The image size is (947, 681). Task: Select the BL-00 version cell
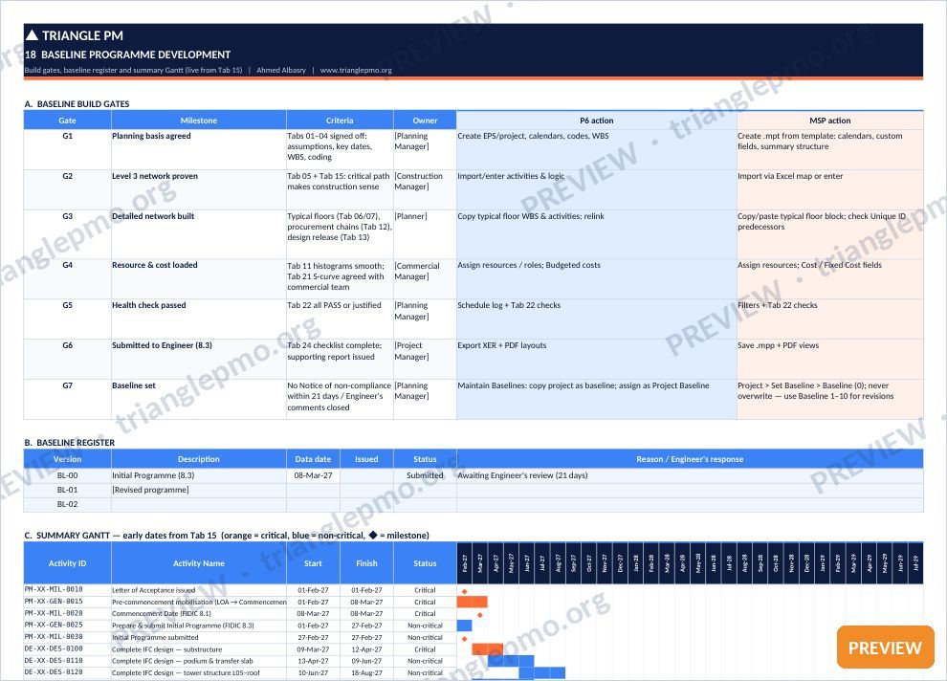point(67,475)
